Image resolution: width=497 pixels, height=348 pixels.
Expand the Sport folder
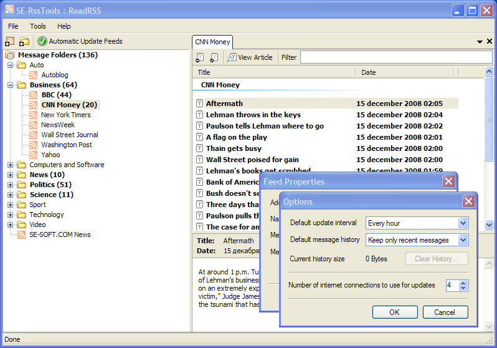pyautogui.click(x=11, y=205)
